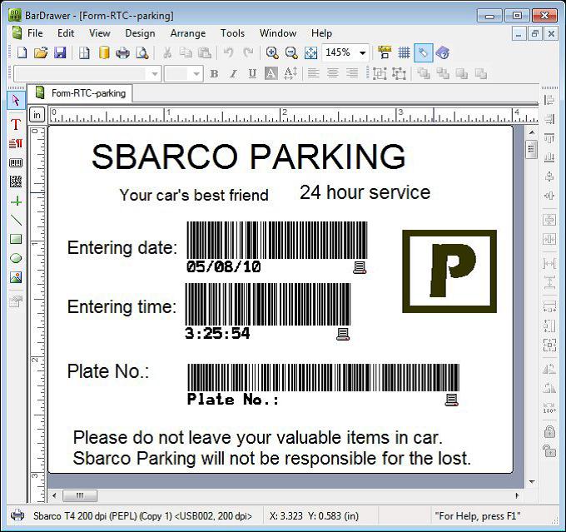Click the Save disk icon
The image size is (566, 532).
pyautogui.click(x=60, y=52)
